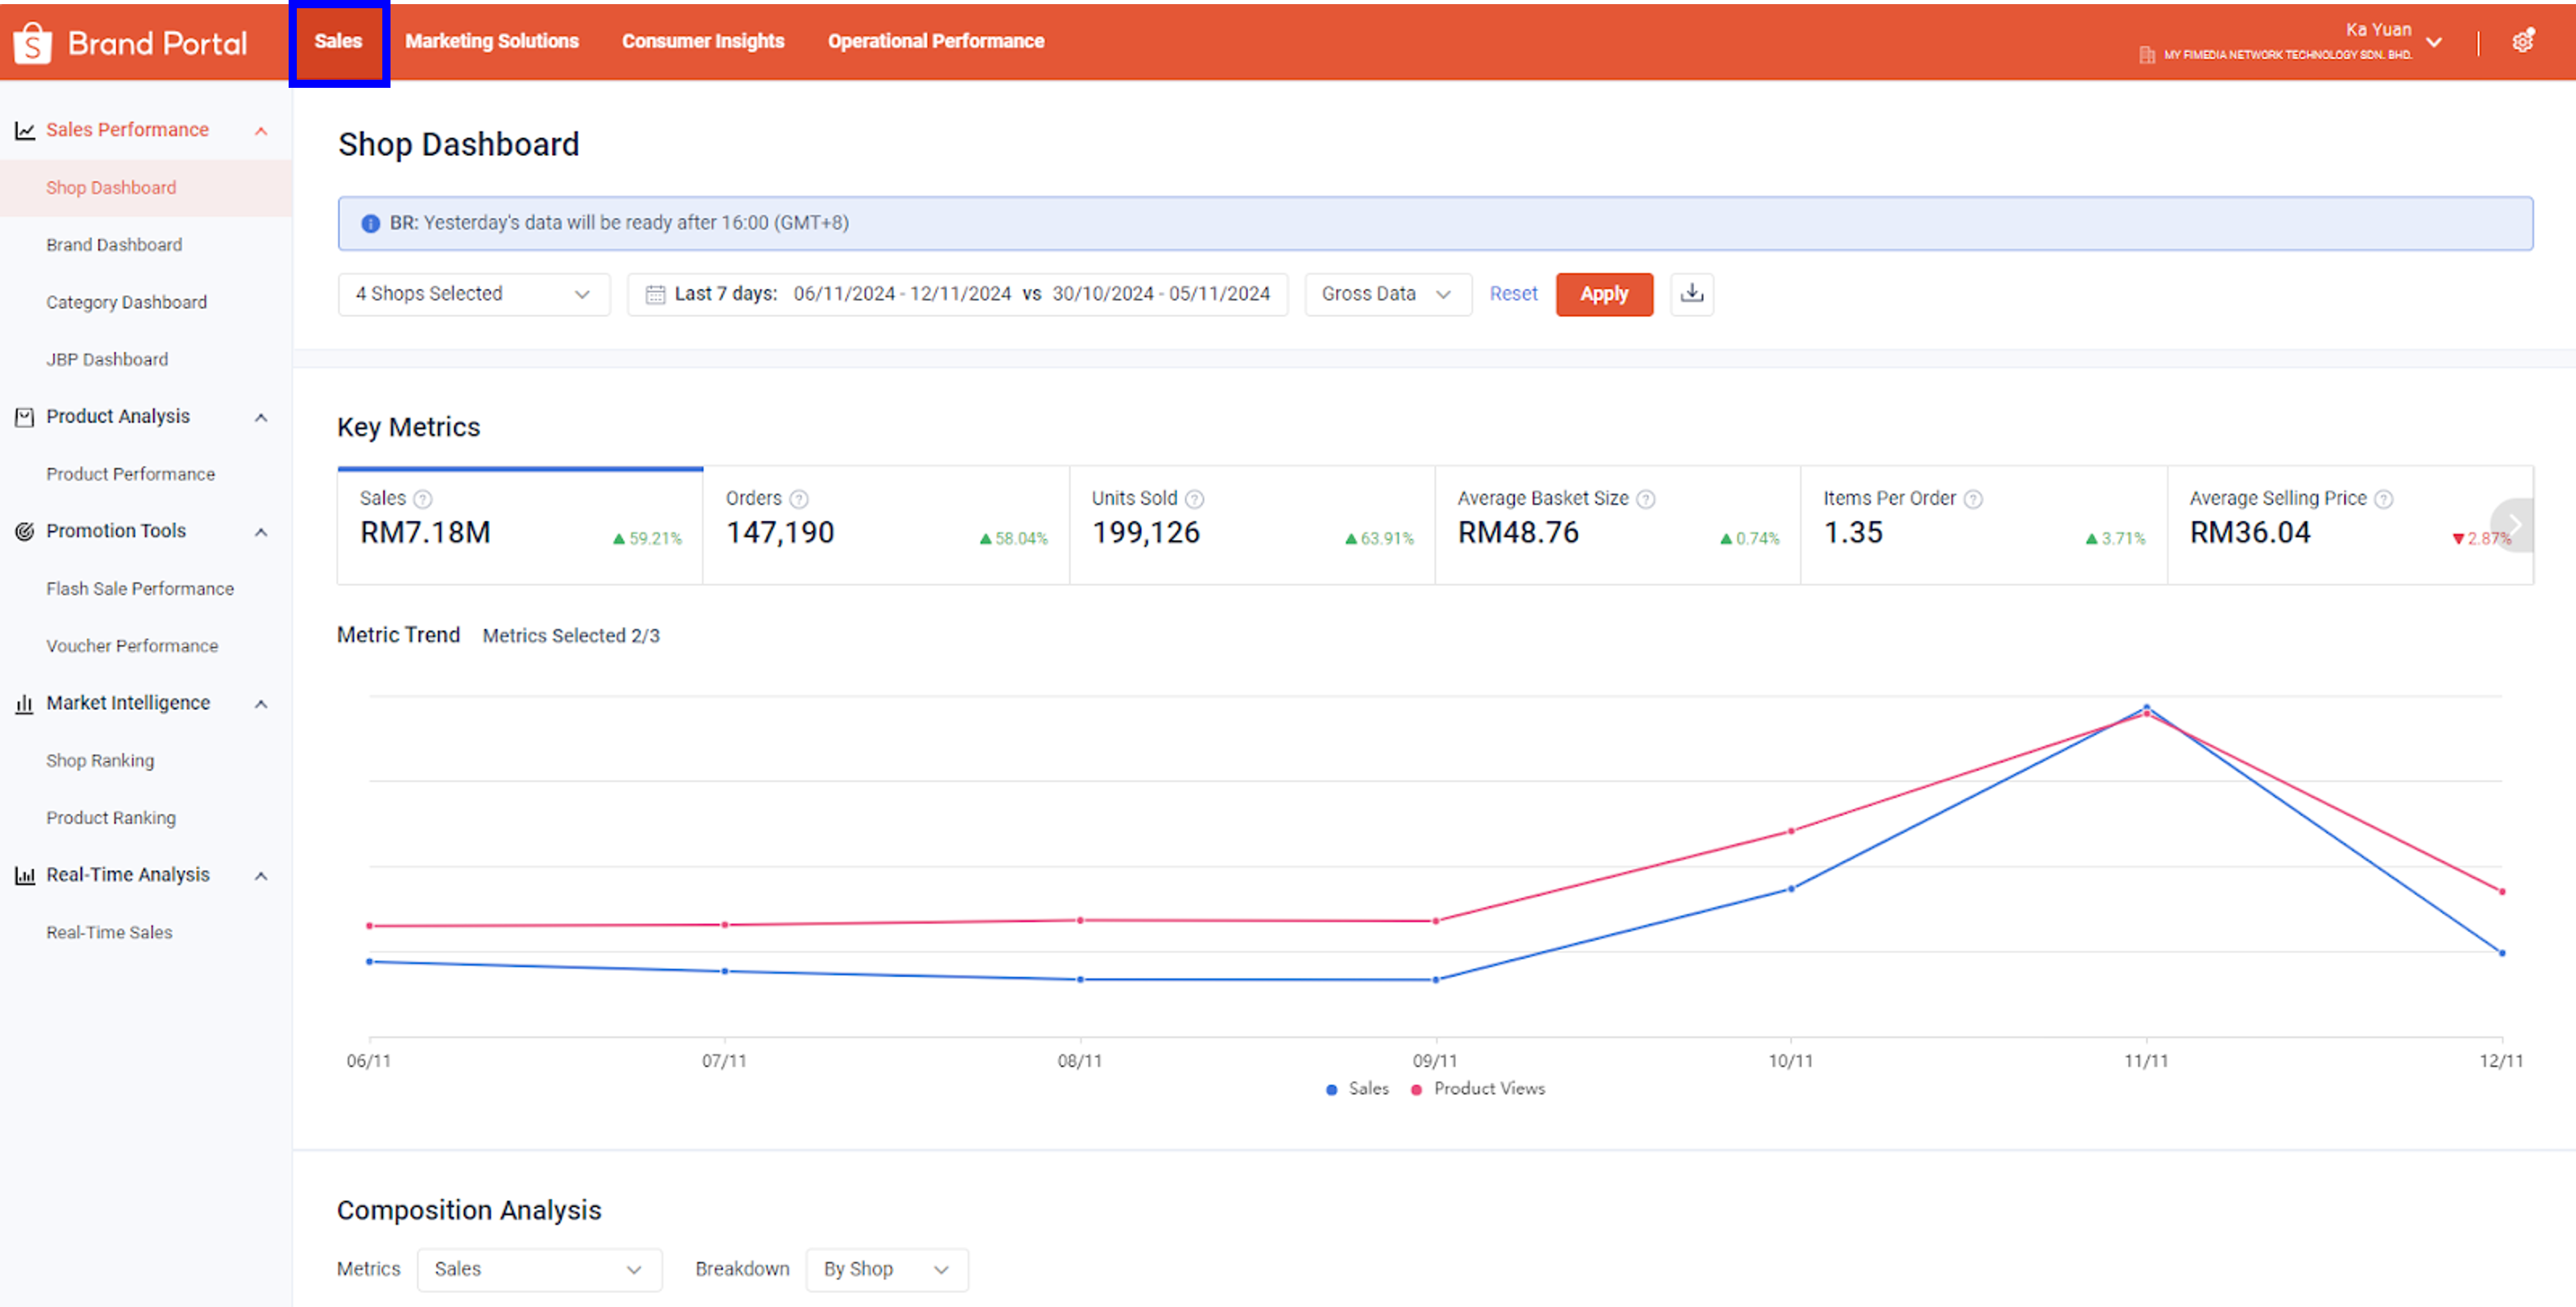Click the Market Intelligence sidebar icon
Viewport: 2576px width, 1307px height.
point(24,703)
